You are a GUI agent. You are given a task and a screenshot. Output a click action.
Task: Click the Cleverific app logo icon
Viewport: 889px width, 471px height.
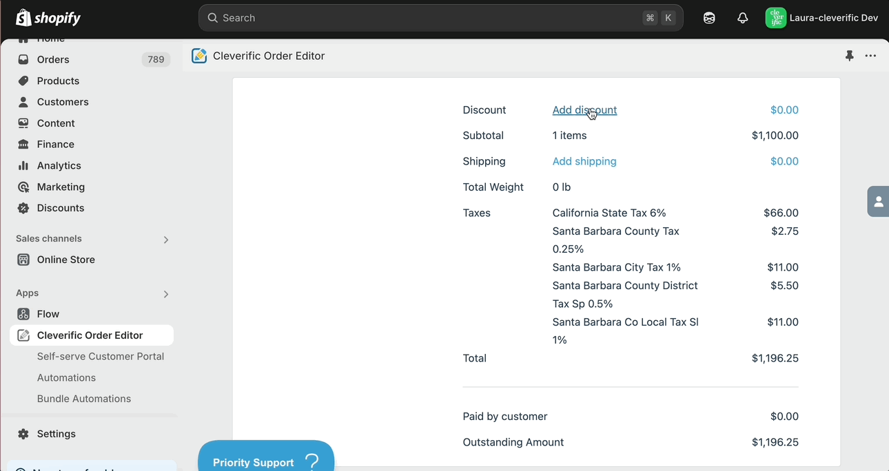[199, 56]
